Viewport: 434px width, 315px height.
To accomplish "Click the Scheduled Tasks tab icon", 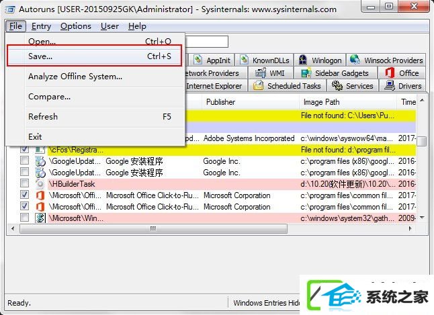I will (x=258, y=85).
